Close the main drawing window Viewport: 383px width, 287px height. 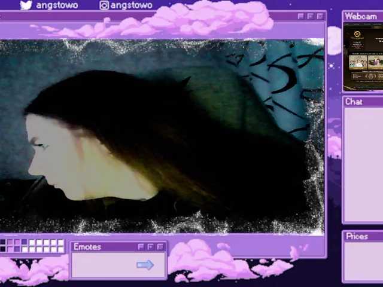(x=320, y=16)
